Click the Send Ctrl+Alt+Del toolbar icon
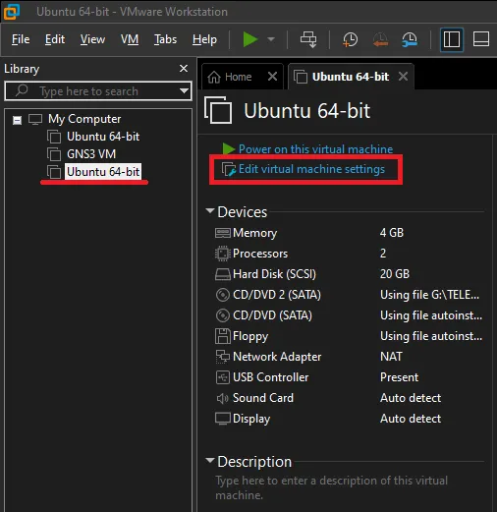The image size is (497, 512). click(x=308, y=39)
